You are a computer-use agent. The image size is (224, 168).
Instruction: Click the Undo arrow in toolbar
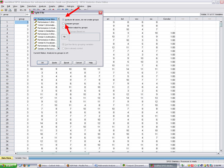click(x=21, y=10)
